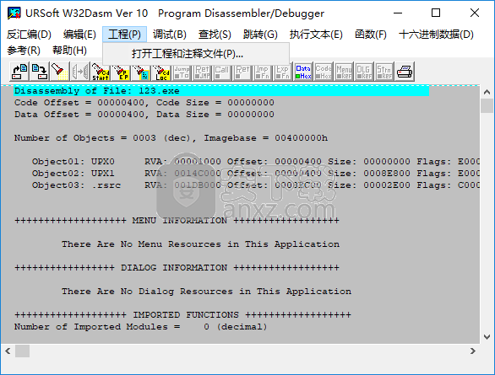The image size is (495, 375).
Task: Close the W32Dasm window
Action: [475, 13]
